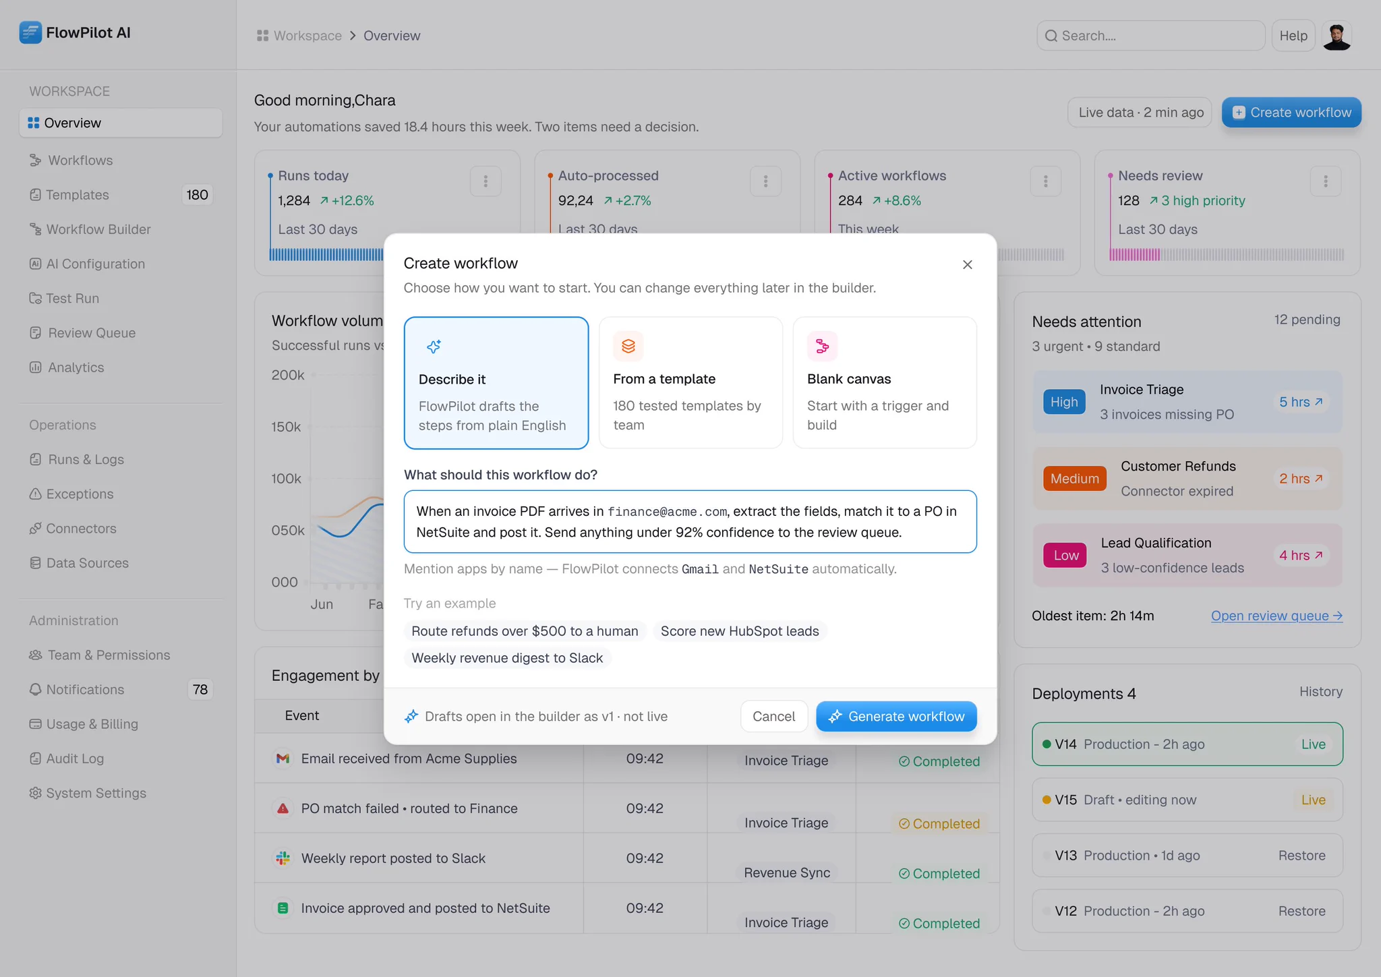Click the Gmail icon on Acme Supplies event

(283, 759)
